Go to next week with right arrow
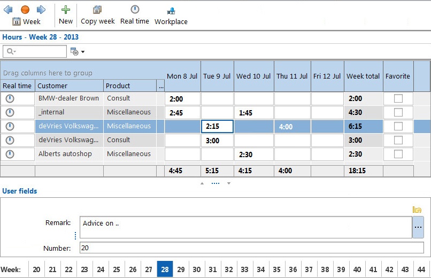This screenshot has height=278, width=431. pos(41,10)
